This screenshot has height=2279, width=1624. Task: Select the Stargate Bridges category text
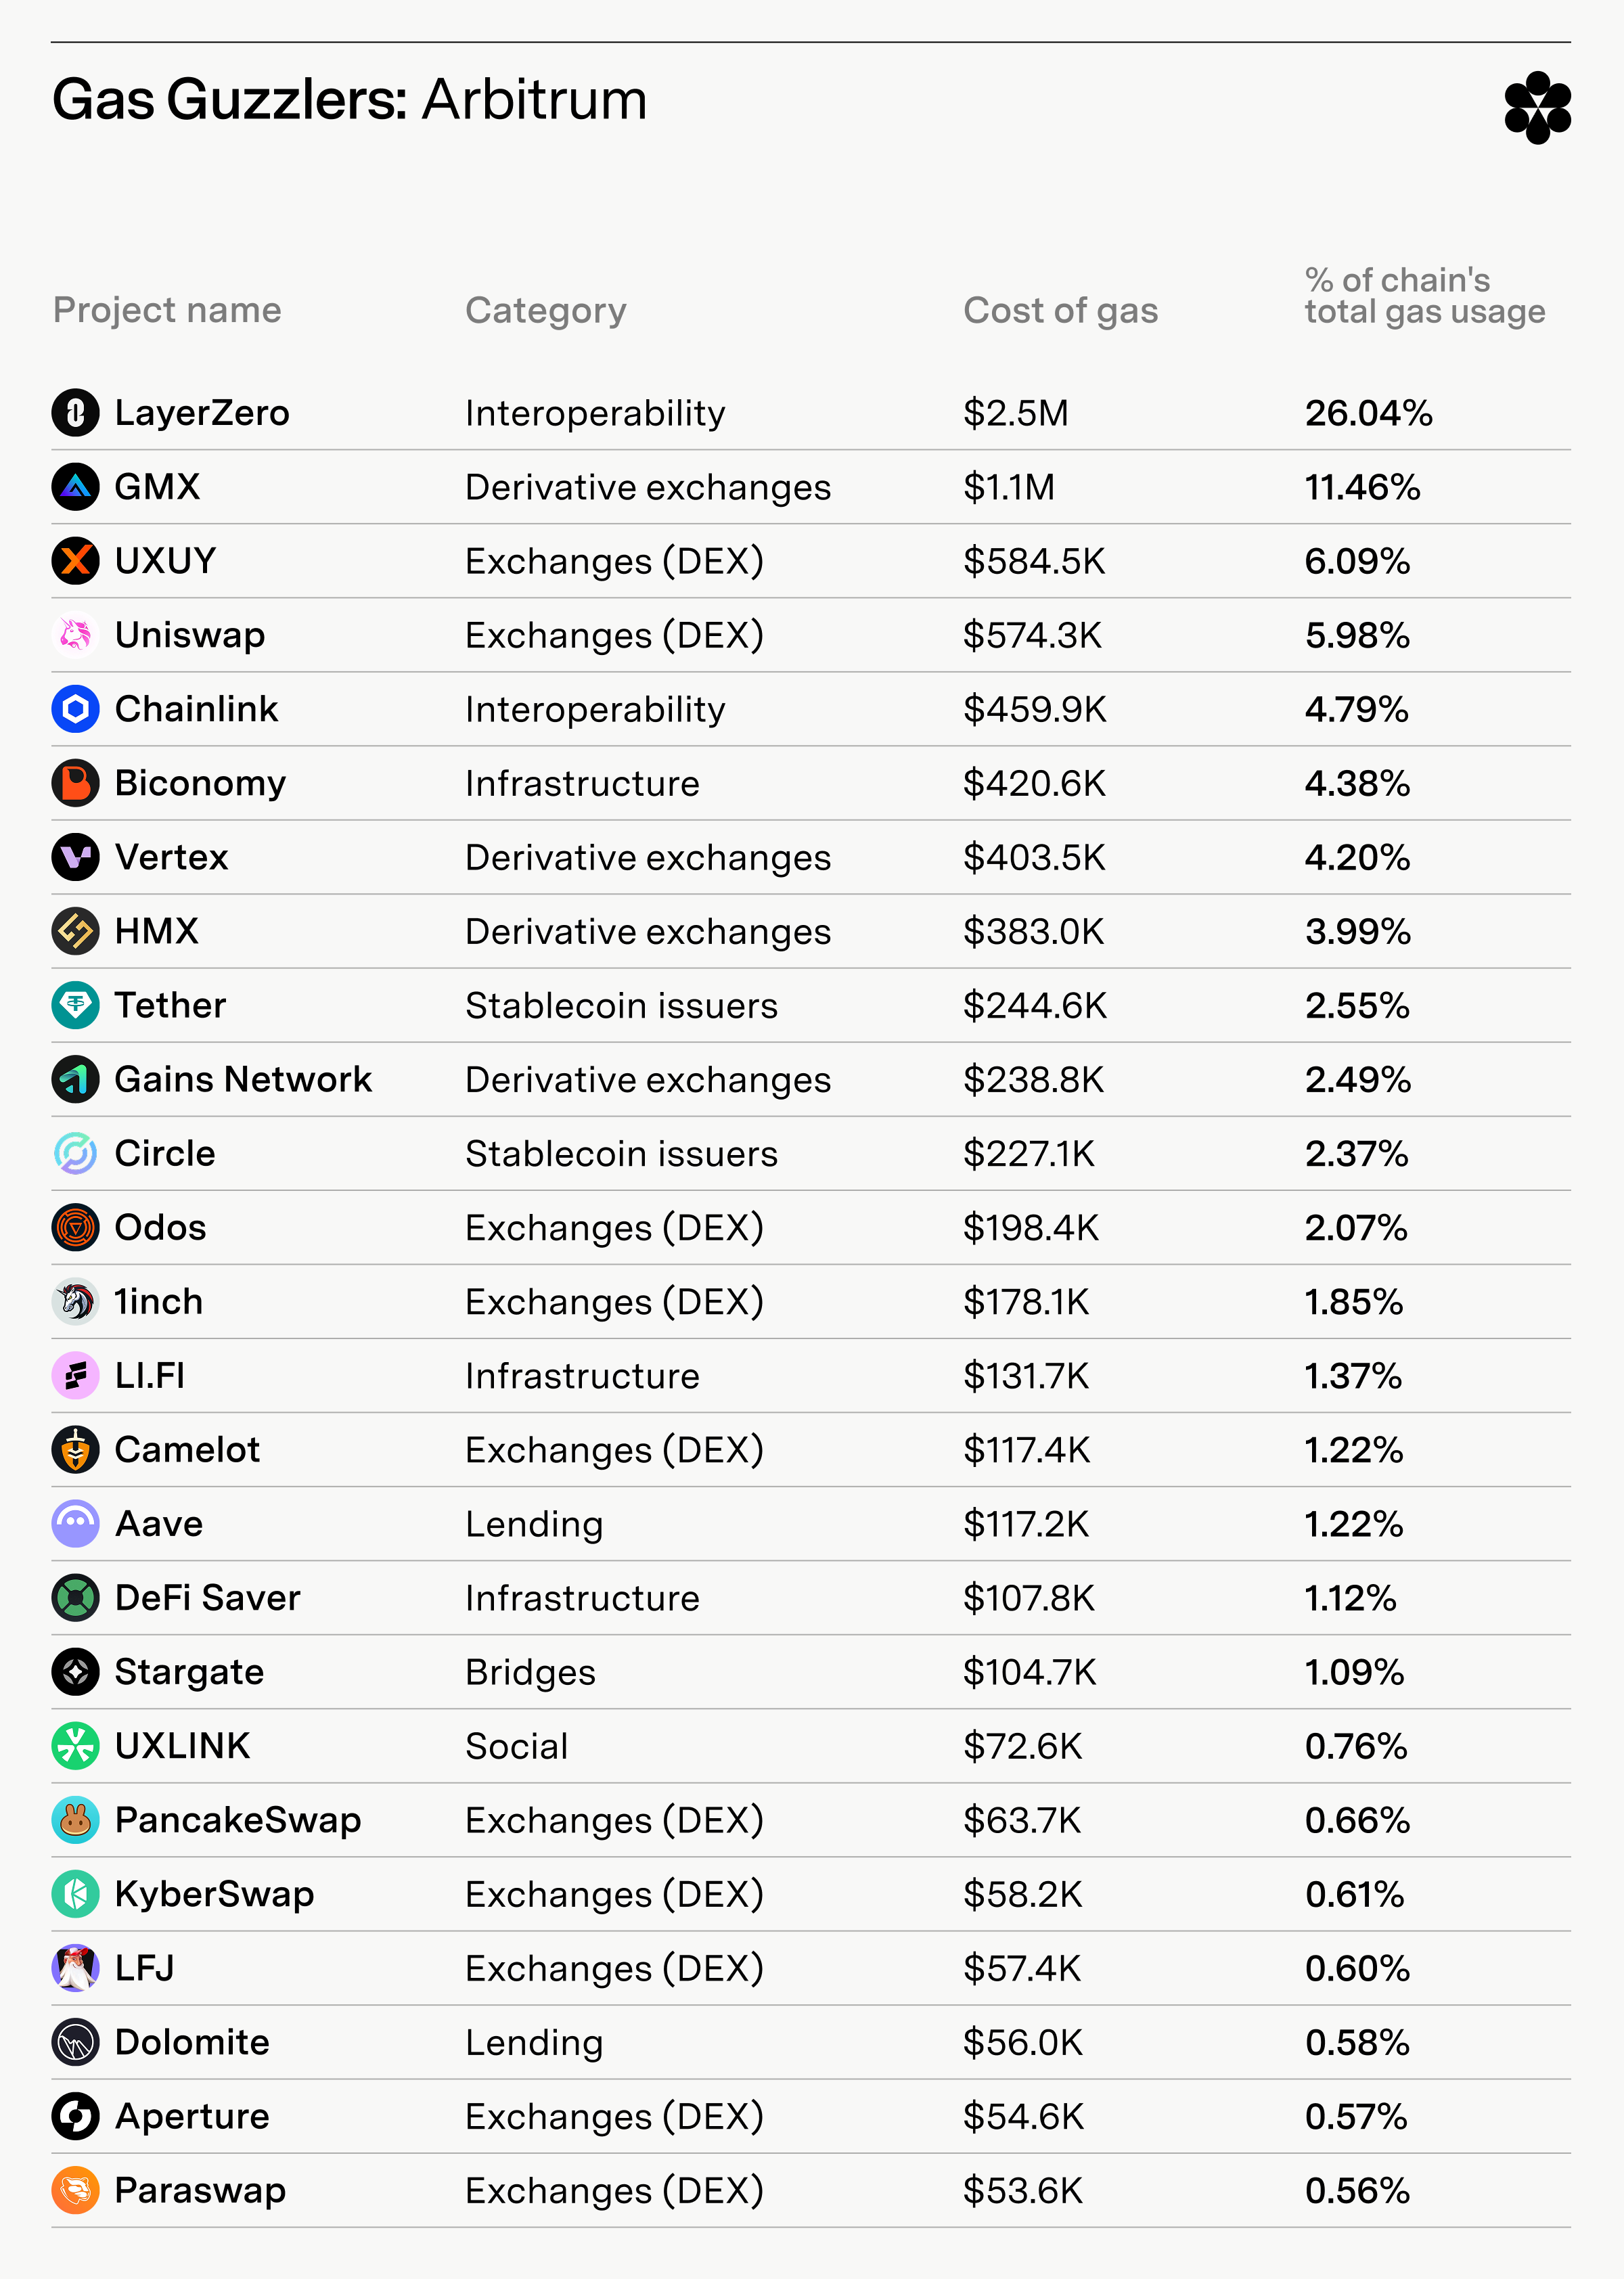click(x=530, y=1672)
